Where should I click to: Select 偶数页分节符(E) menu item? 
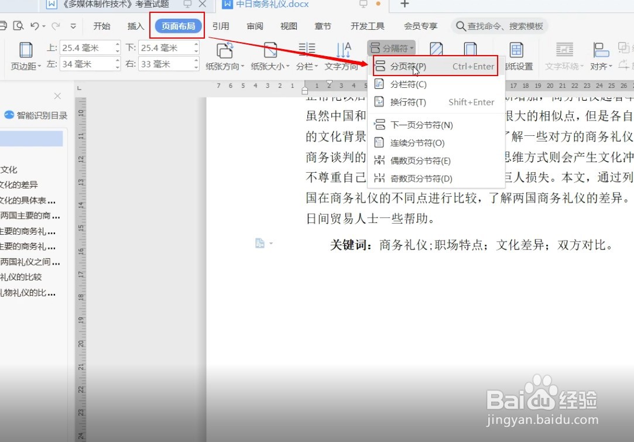(x=436, y=160)
